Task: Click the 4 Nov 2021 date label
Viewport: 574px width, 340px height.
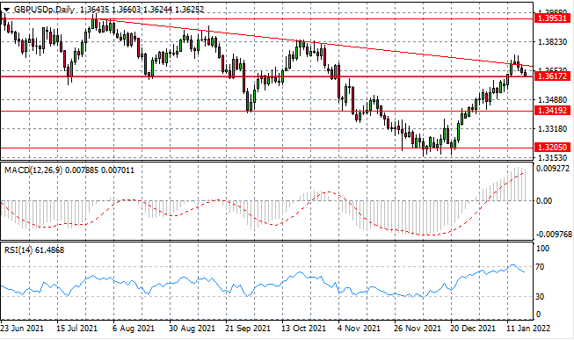Action: (360, 329)
